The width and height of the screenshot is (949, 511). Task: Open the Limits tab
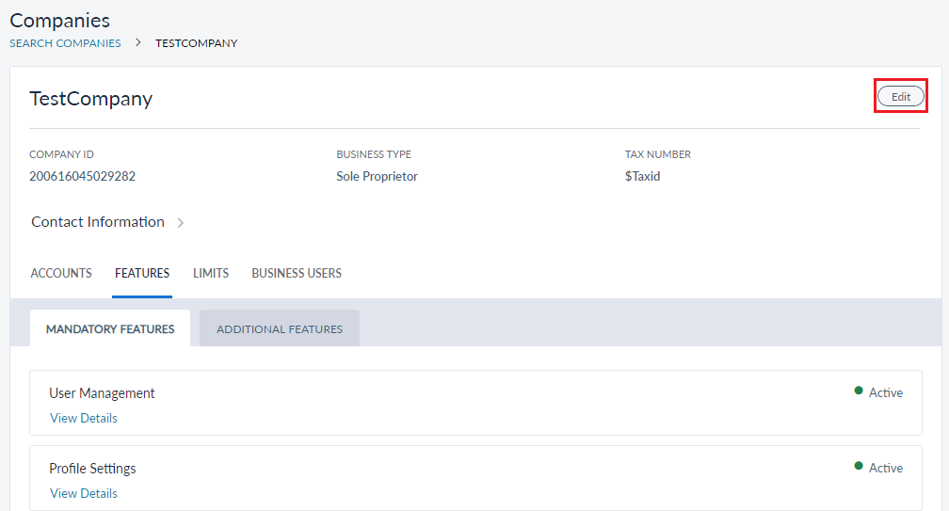[x=211, y=273]
